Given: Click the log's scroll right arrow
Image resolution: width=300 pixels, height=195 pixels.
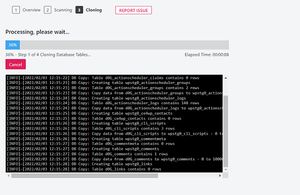Looking at the screenshot, I should [x=220, y=175].
